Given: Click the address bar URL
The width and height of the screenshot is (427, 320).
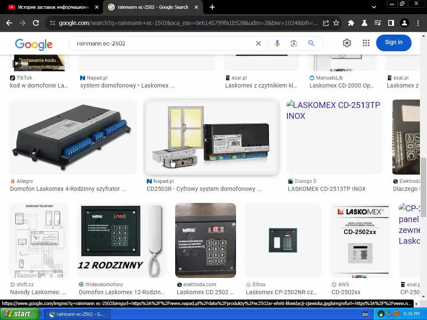Looking at the screenshot, I should click(188, 23).
